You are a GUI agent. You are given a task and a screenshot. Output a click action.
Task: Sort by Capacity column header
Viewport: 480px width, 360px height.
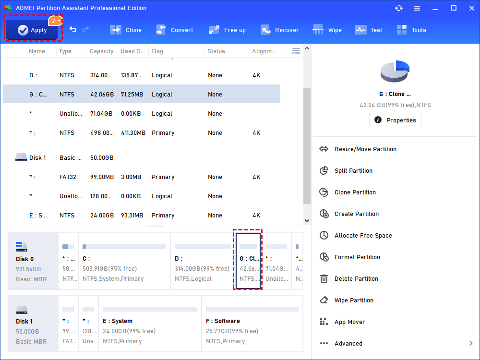(101, 51)
